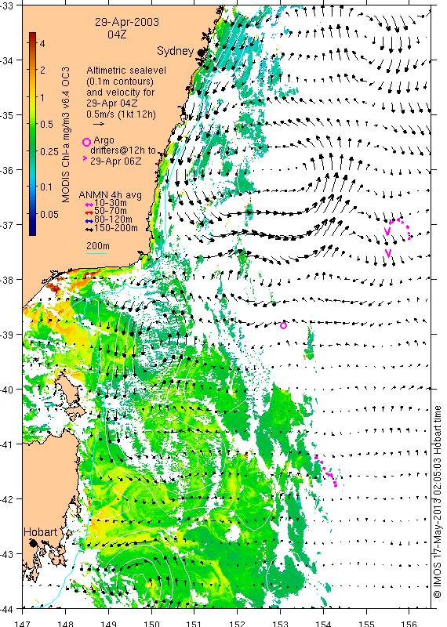
Task: Click the dark red top of the color bar
Action: click(x=32, y=35)
